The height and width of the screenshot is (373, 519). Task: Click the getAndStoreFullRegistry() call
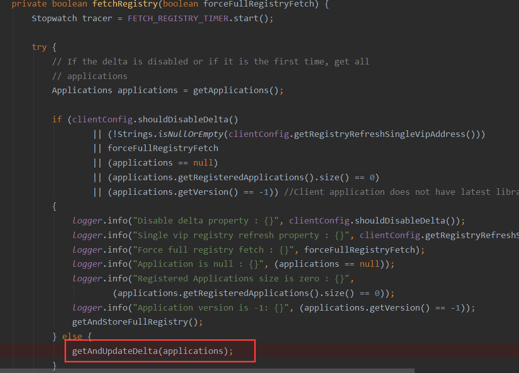tap(135, 322)
